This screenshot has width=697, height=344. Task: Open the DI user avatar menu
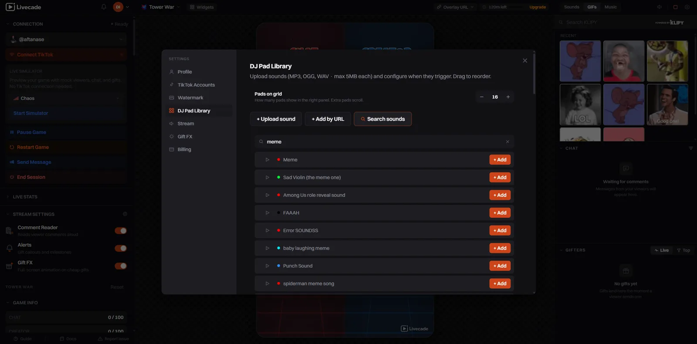coord(121,7)
